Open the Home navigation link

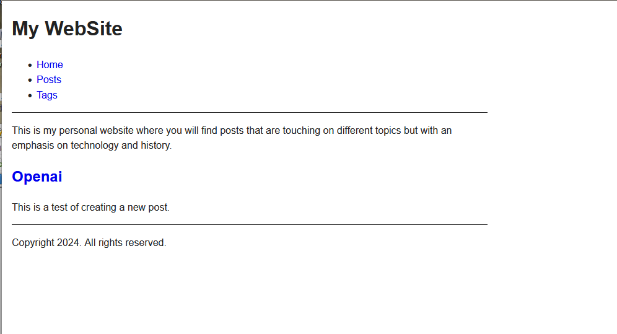pos(50,64)
